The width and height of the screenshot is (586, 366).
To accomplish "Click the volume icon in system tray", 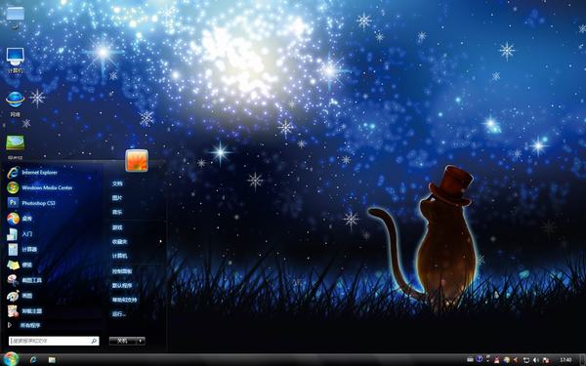I will click(x=536, y=359).
